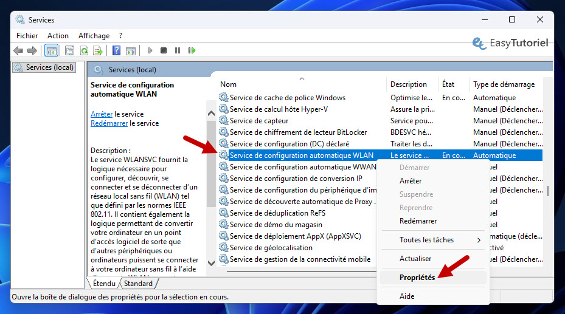Click gear icon of Service de configuration de conversion IP

click(x=224, y=178)
